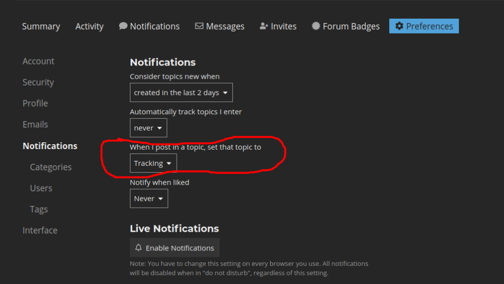Open the Account section in the sidebar

(38, 61)
